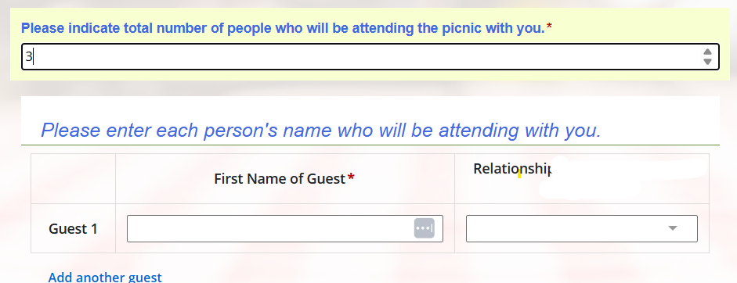Click the up arrow of the number spinner
The image size is (737, 283).
(x=707, y=52)
